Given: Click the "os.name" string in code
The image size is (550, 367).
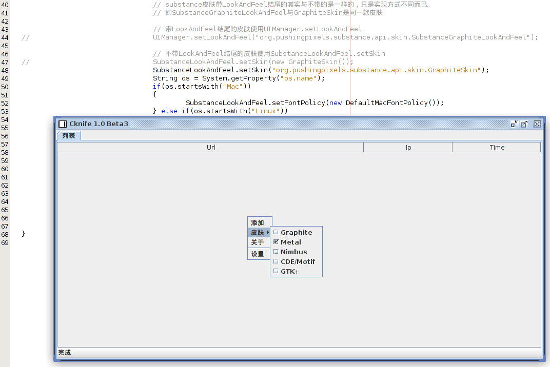Looking at the screenshot, I should (x=299, y=78).
